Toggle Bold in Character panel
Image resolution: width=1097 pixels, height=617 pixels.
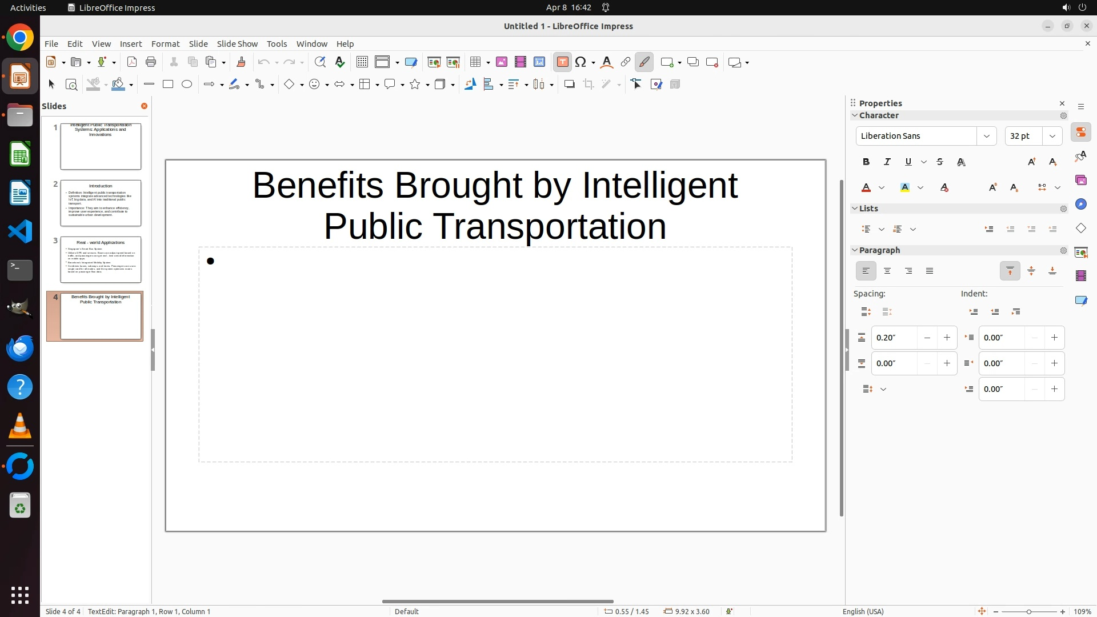(x=866, y=162)
